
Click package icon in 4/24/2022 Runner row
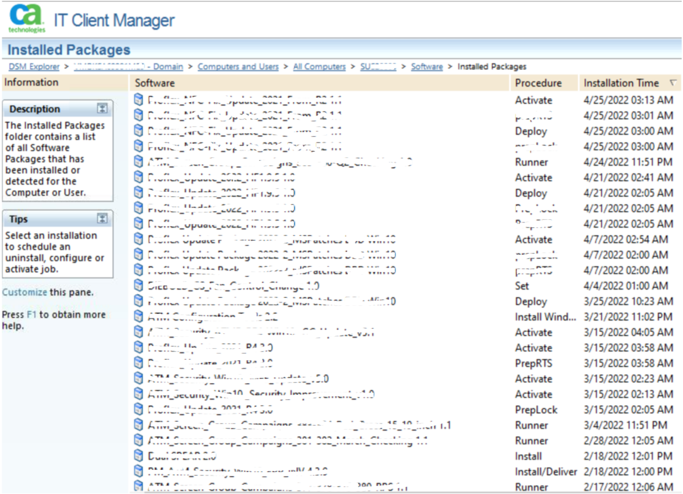[x=139, y=162]
